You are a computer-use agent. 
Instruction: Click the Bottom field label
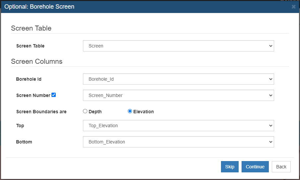pyautogui.click(x=24, y=142)
